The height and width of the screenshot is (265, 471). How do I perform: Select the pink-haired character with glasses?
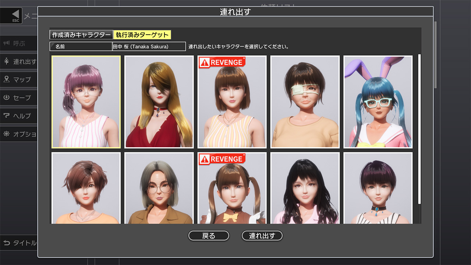click(86, 102)
